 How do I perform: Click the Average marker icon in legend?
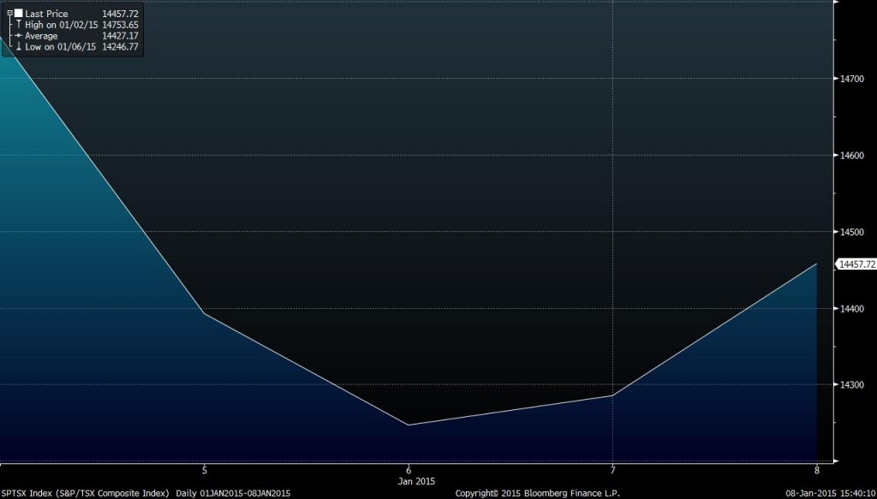(18, 36)
